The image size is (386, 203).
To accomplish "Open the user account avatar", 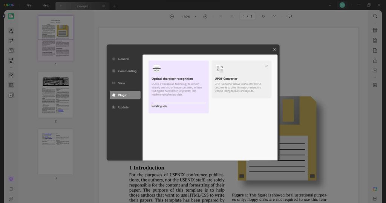I will (x=342, y=5).
